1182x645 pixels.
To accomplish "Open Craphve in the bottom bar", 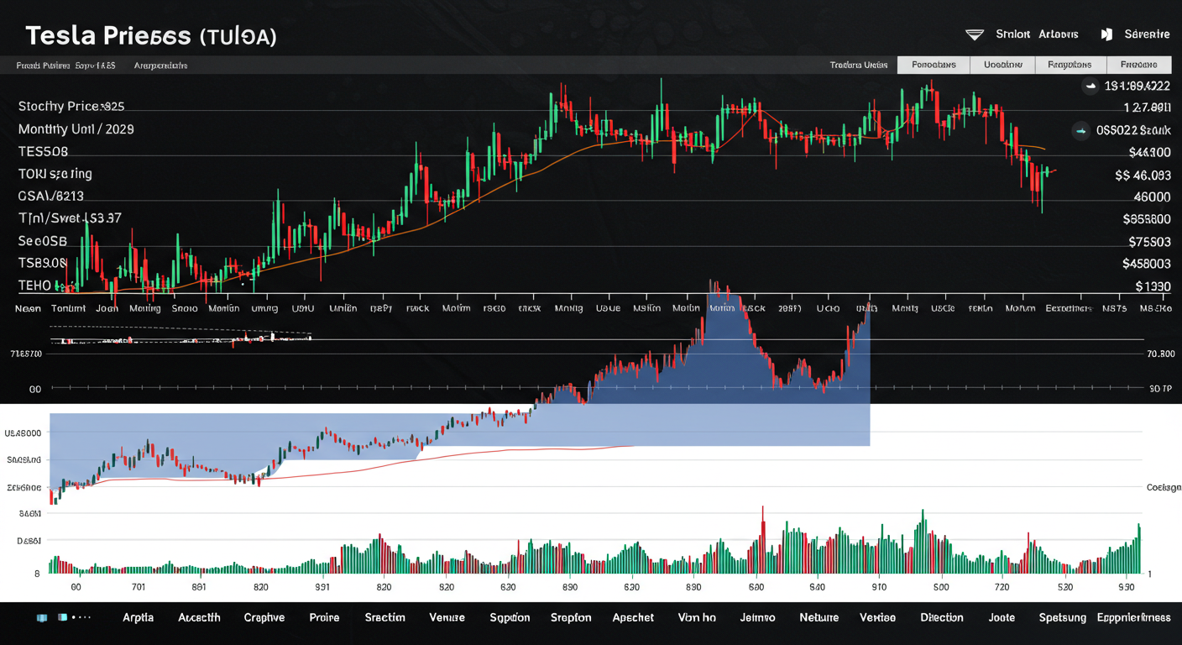I will click(264, 617).
